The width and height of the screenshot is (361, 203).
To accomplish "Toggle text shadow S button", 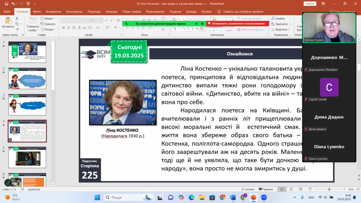I will point(79,28).
